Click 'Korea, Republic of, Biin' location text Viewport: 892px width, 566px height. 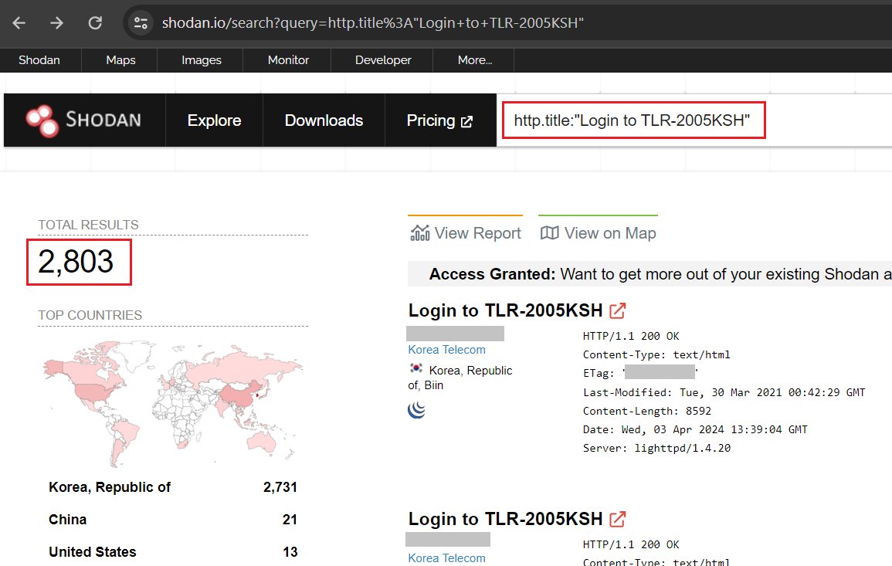(x=461, y=378)
